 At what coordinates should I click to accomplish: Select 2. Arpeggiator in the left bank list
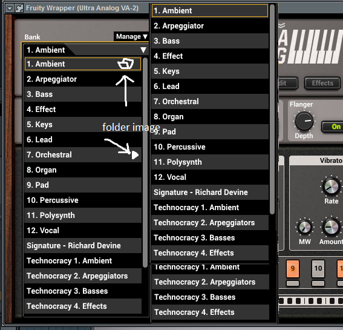[83, 79]
